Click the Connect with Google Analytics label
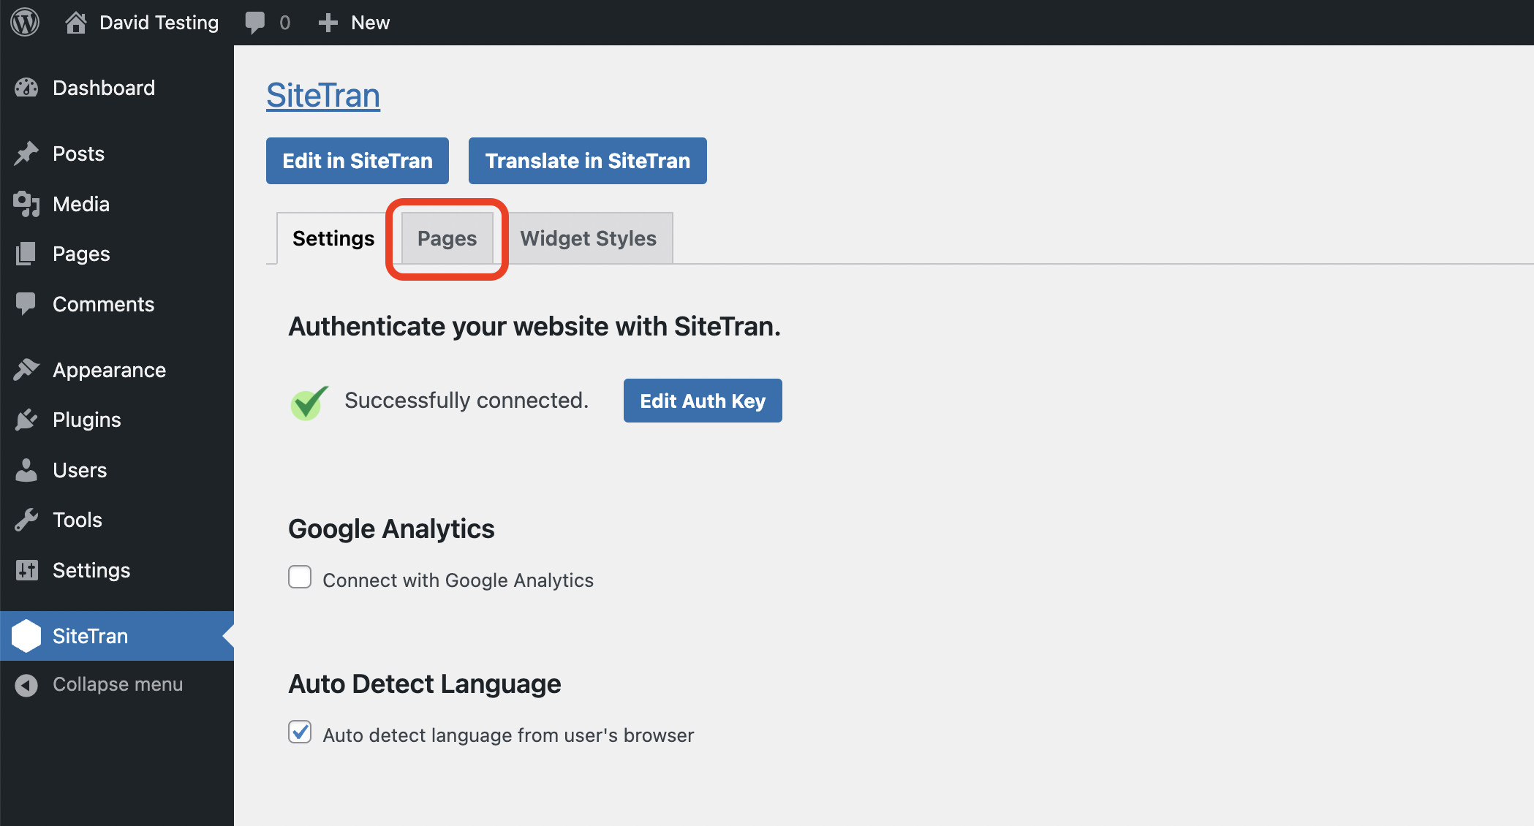 coord(458,580)
